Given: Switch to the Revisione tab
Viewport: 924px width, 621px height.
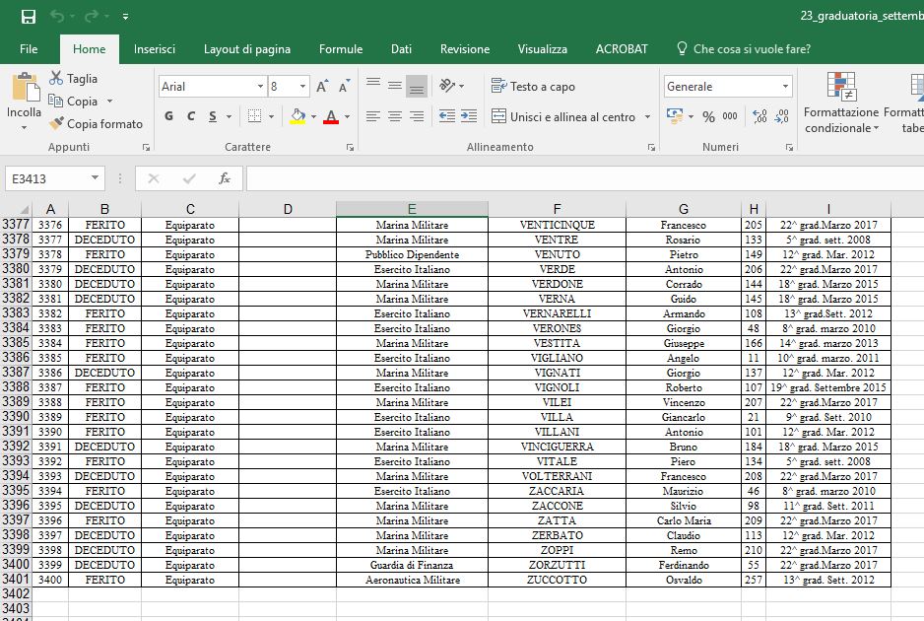Looking at the screenshot, I should [465, 49].
